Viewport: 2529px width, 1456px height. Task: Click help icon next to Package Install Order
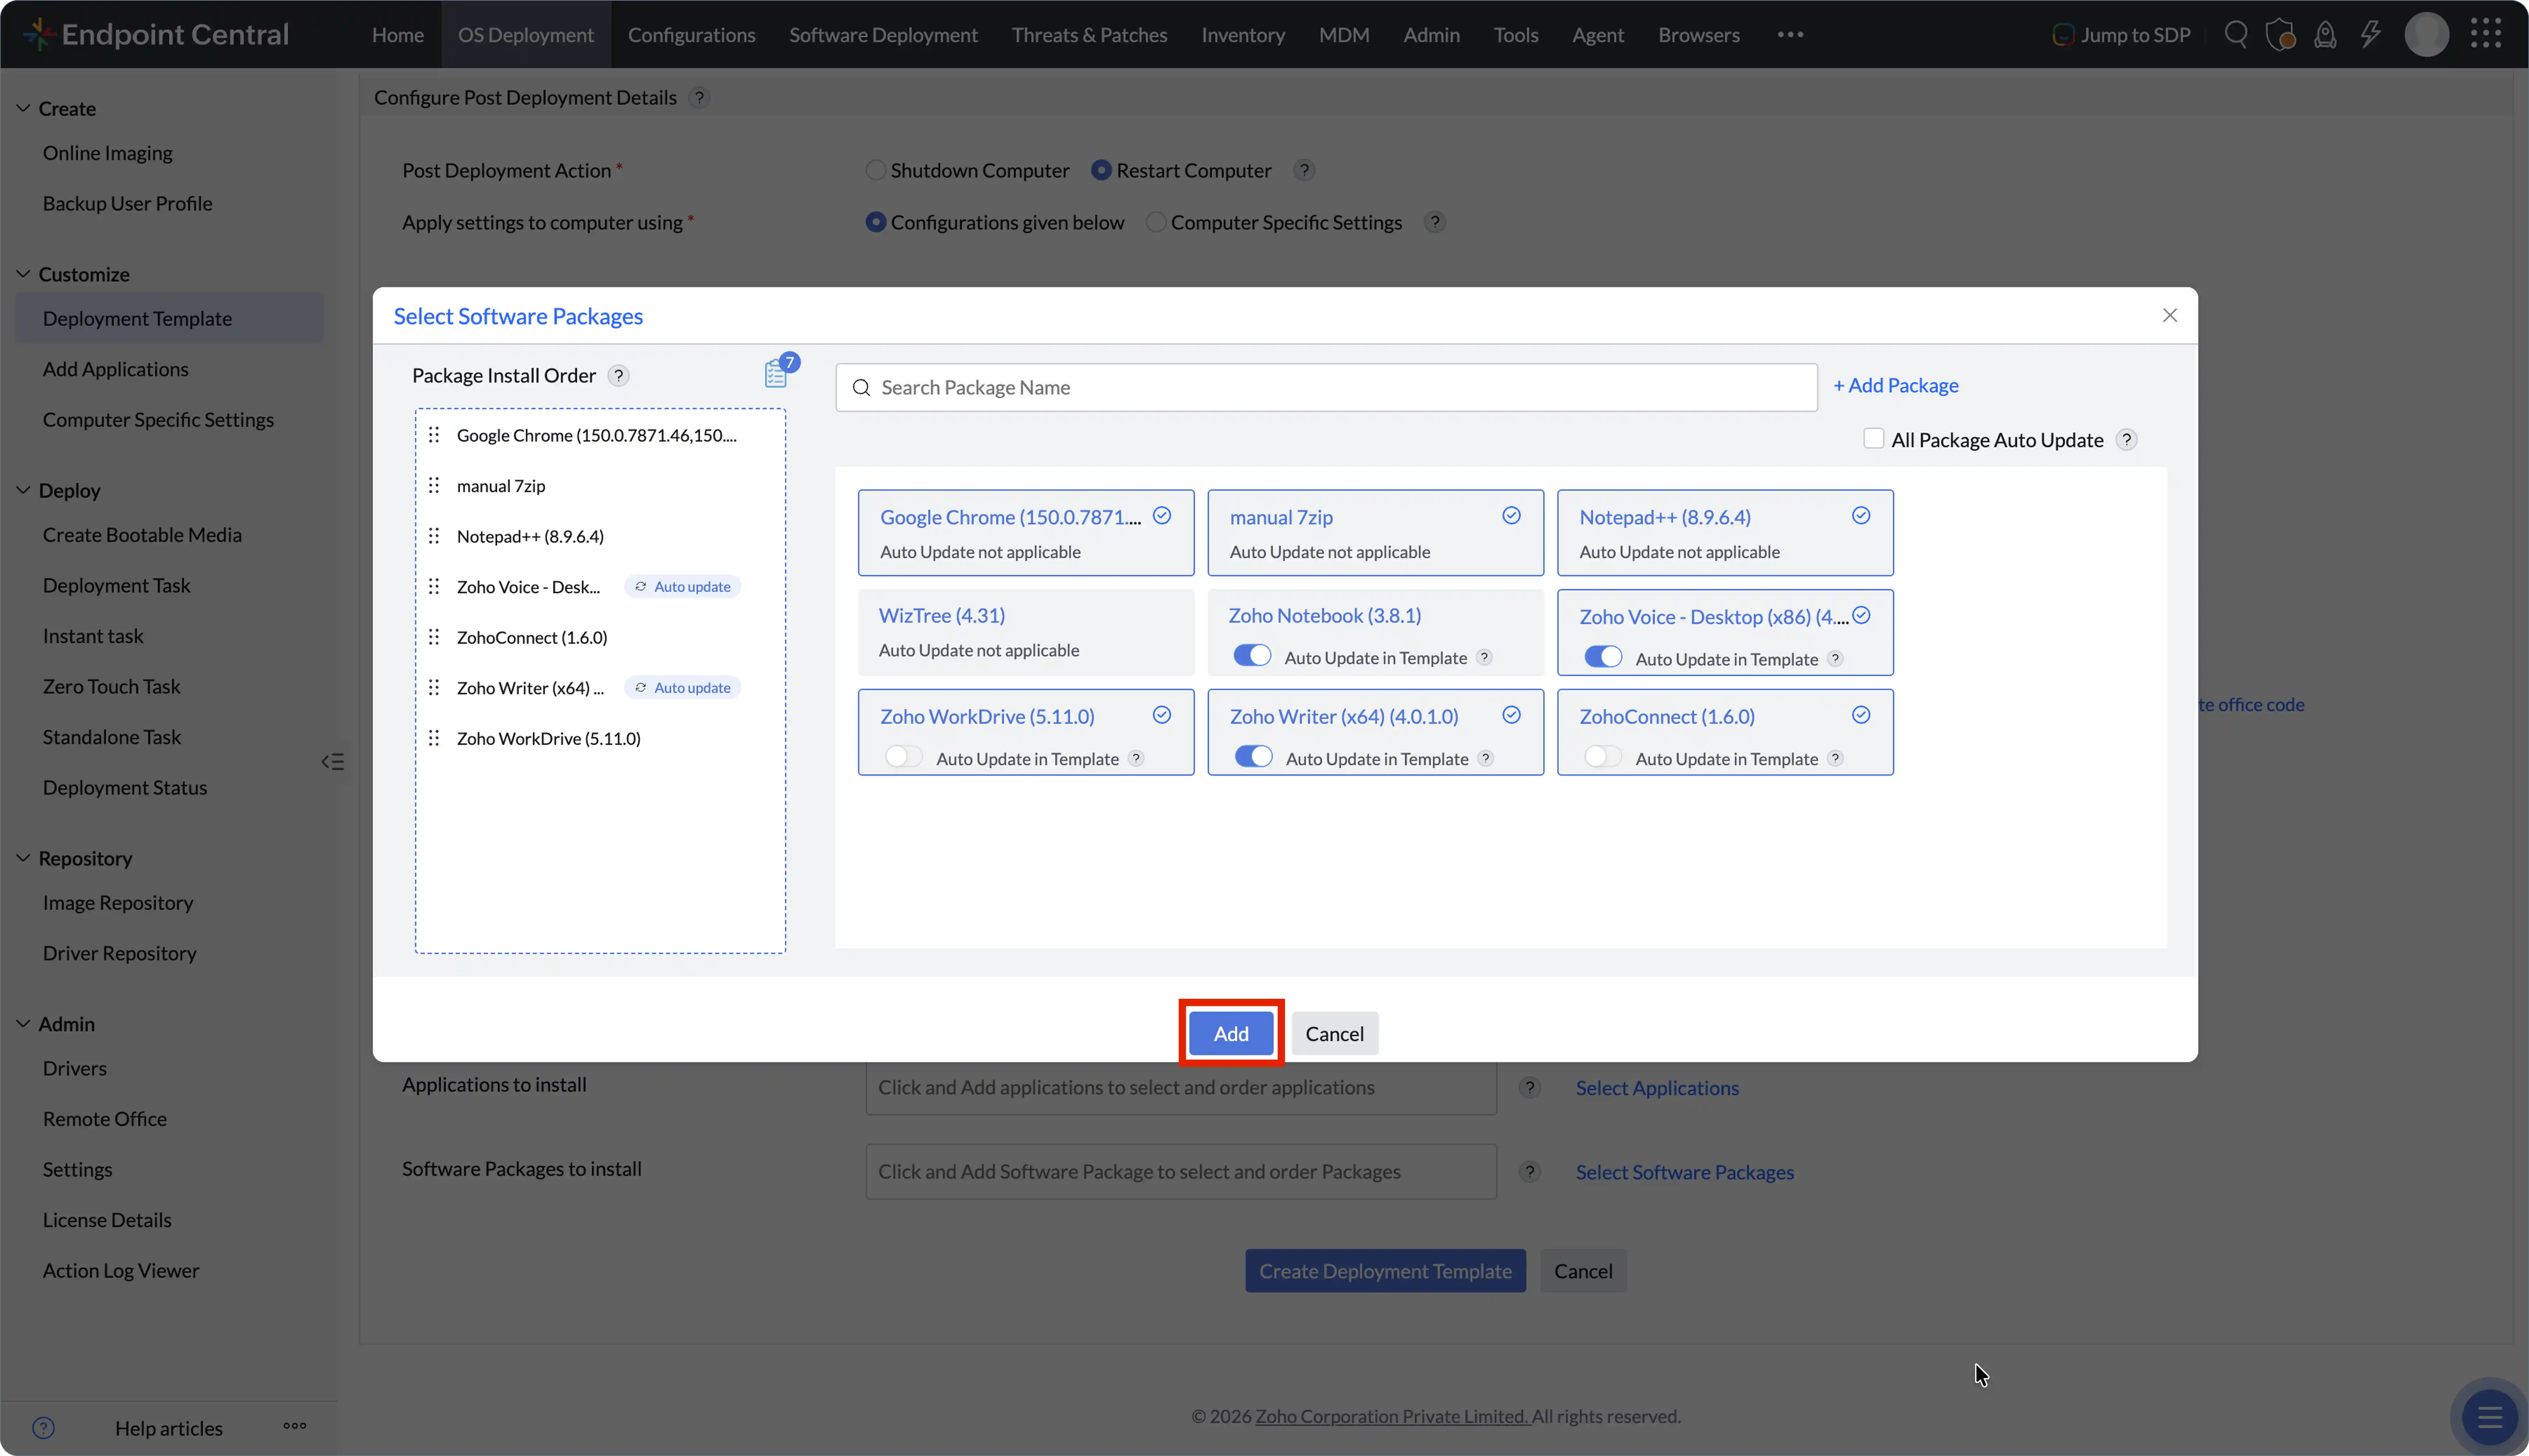619,376
